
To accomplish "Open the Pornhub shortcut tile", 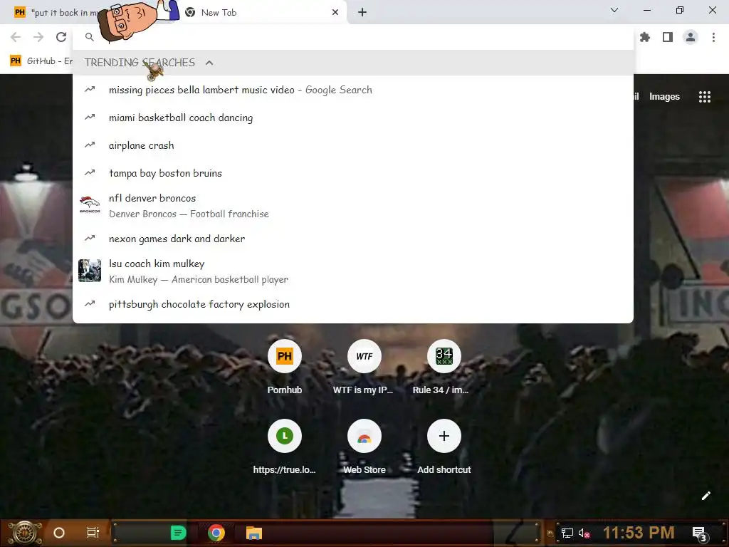I will 285,367.
